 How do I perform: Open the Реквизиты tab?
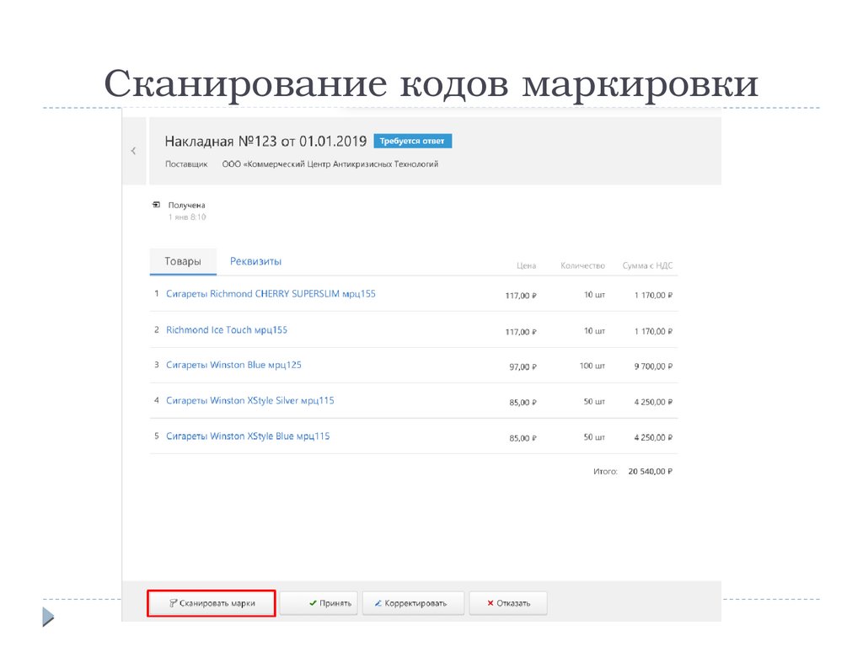coord(255,261)
